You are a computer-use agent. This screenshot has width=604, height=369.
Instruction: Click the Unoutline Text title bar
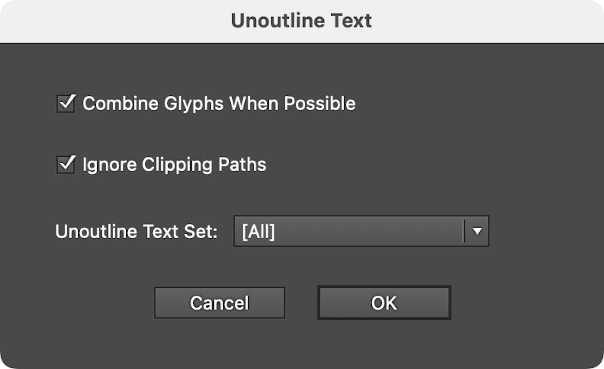click(301, 21)
